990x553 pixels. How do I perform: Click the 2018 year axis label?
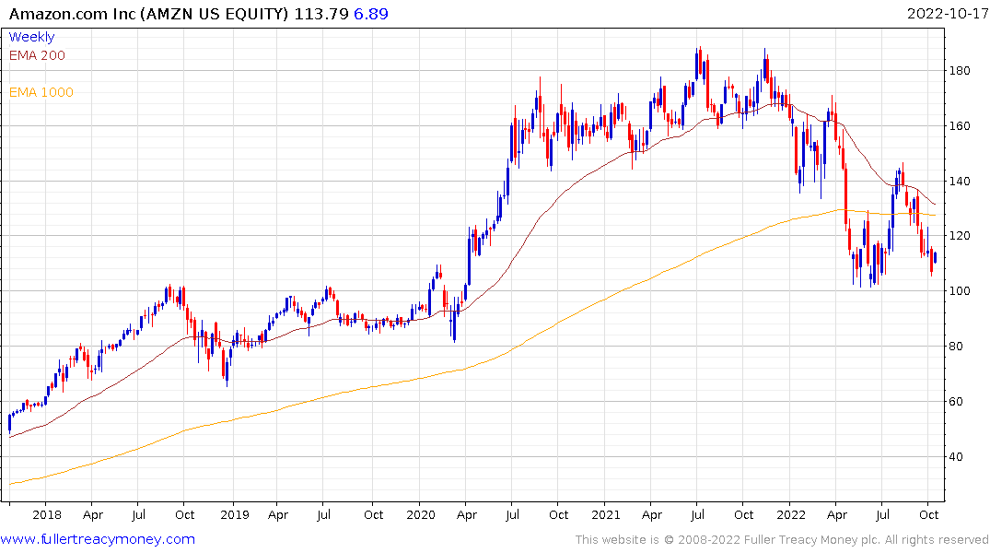(47, 514)
